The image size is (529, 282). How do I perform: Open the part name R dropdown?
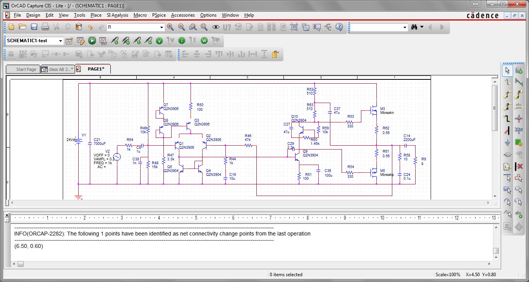click(x=162, y=28)
